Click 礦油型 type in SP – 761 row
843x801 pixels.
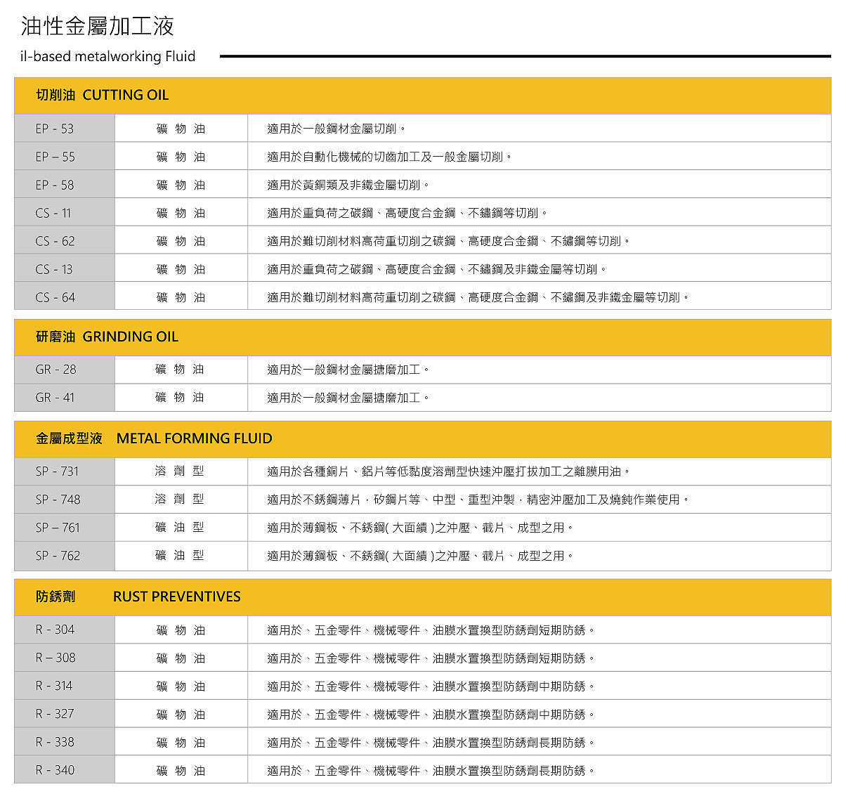[x=180, y=527]
